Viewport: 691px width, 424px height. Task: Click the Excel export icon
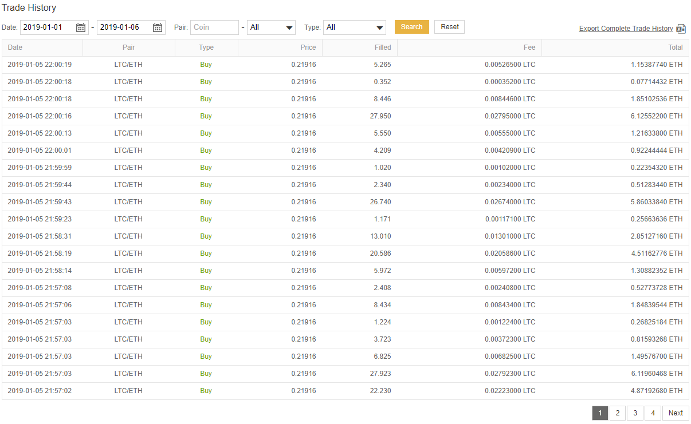[x=681, y=29]
